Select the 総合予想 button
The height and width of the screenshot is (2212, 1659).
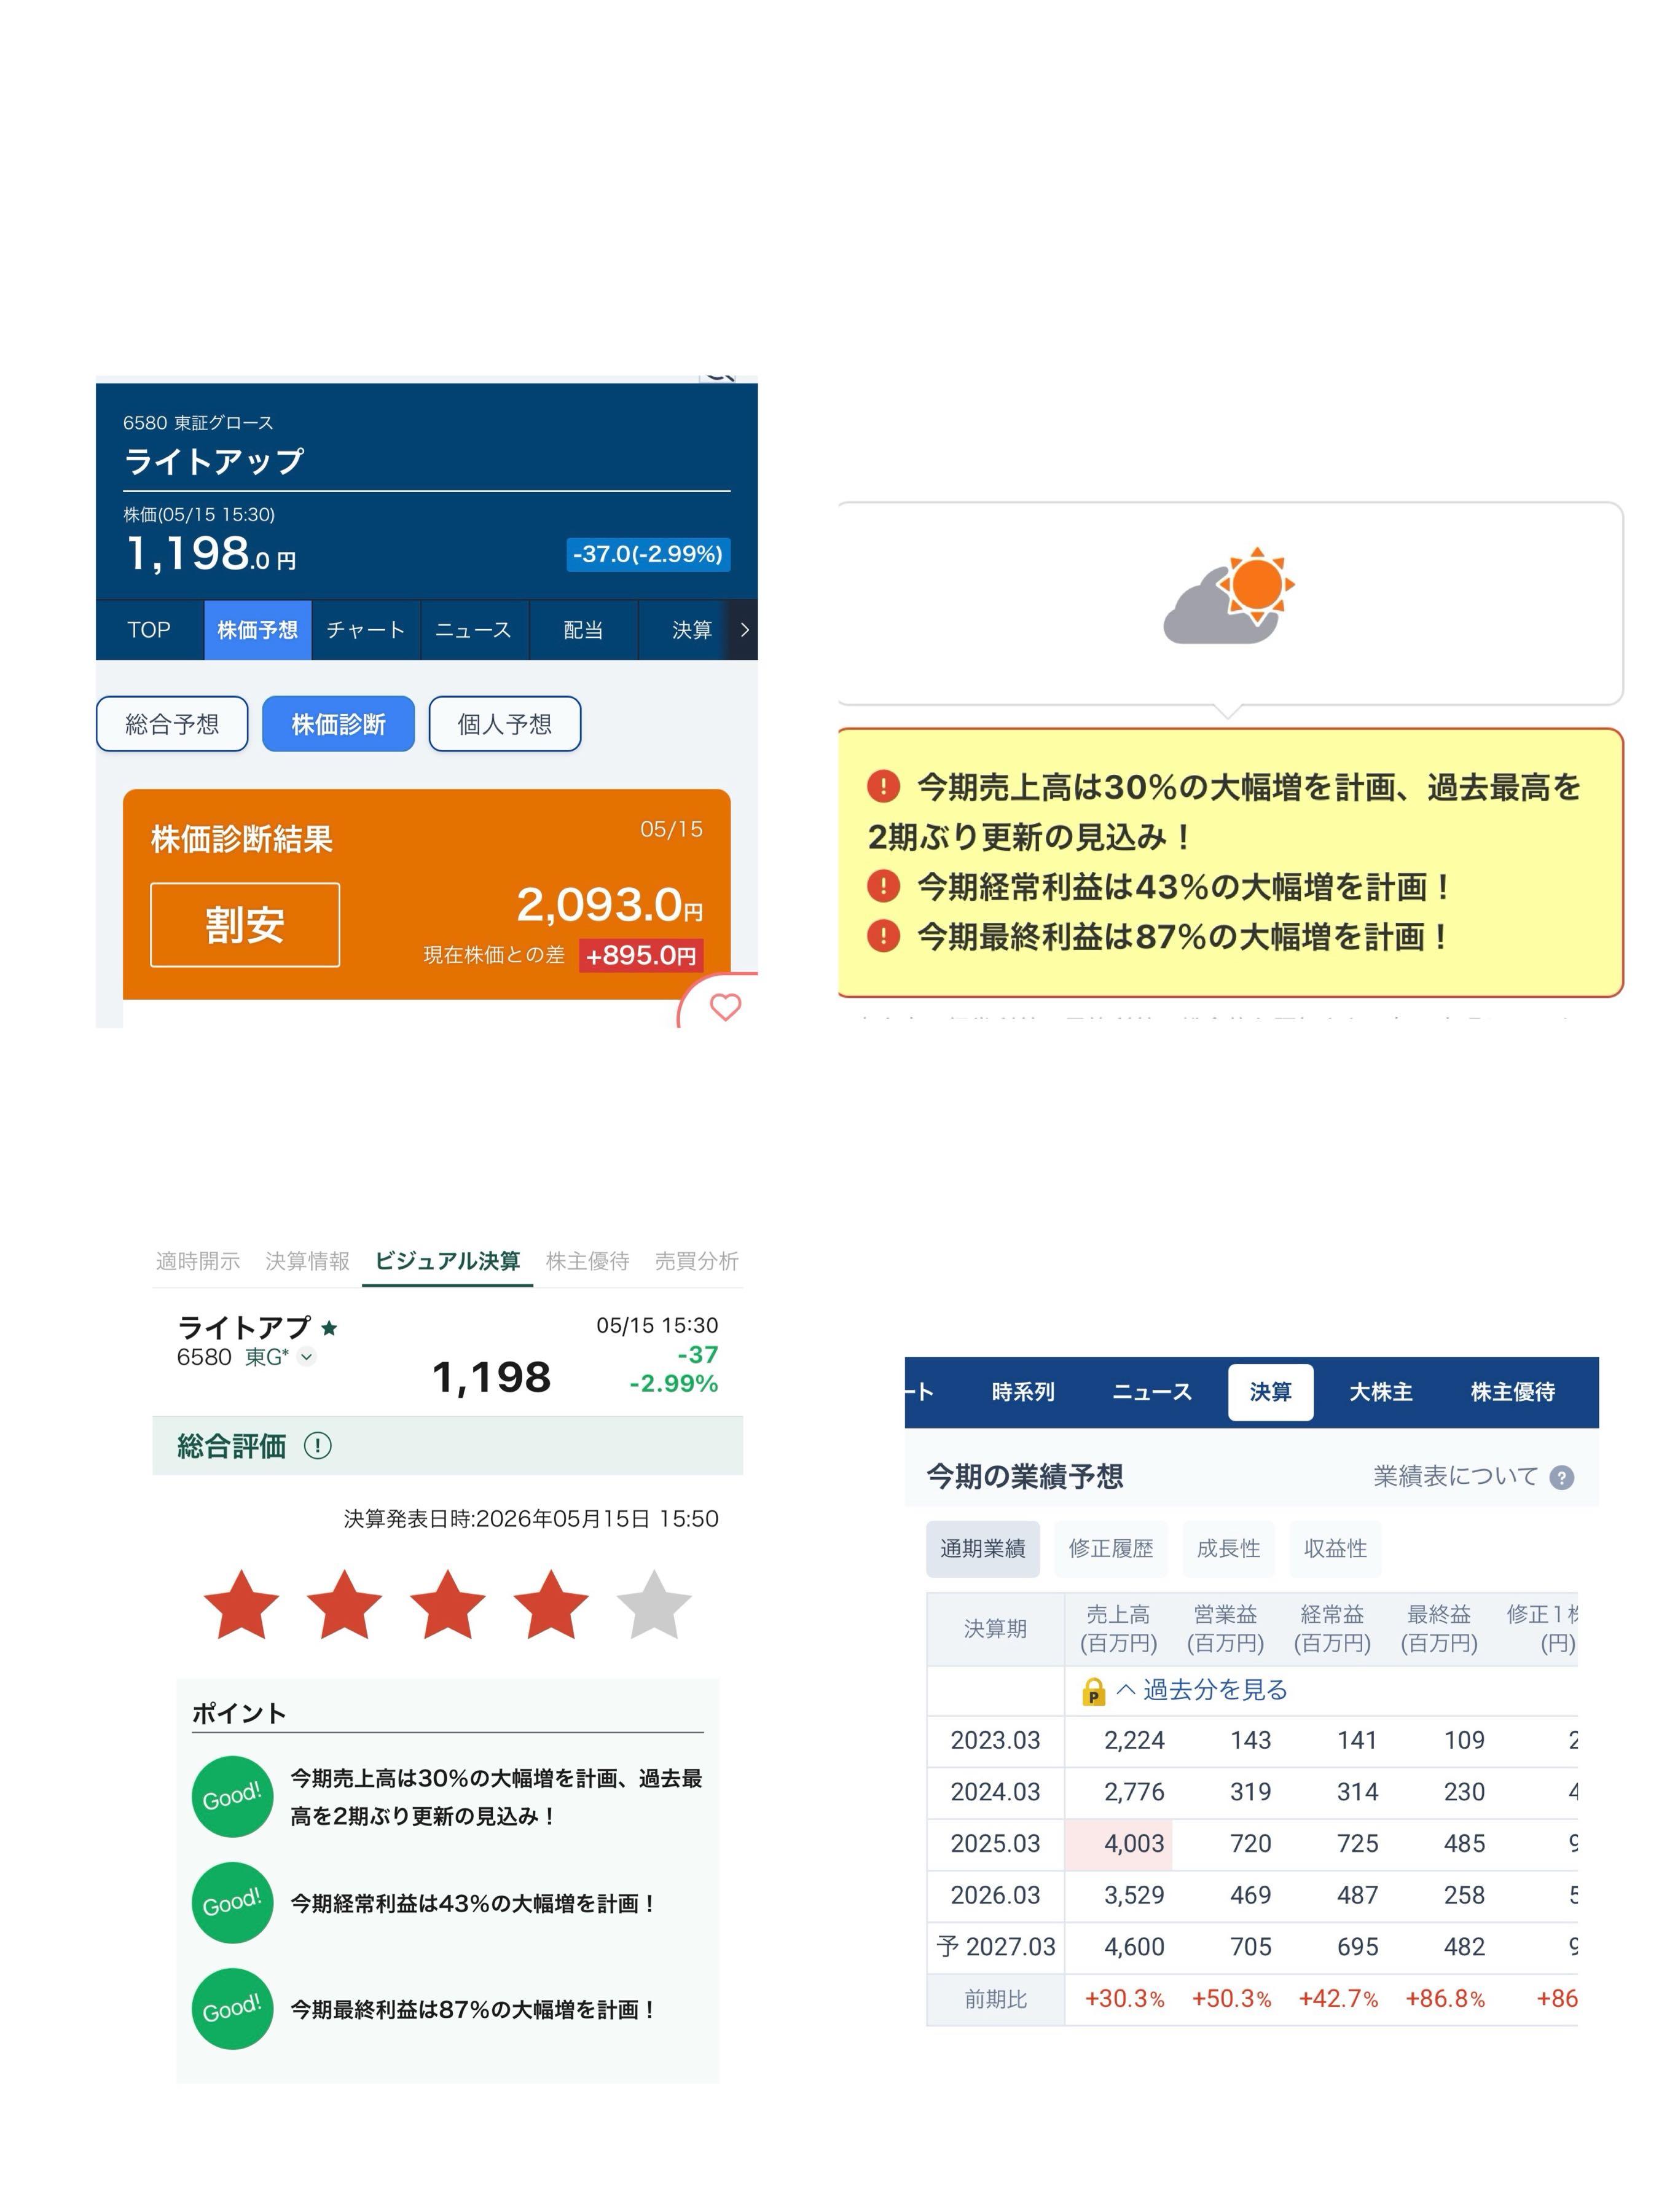click(172, 724)
